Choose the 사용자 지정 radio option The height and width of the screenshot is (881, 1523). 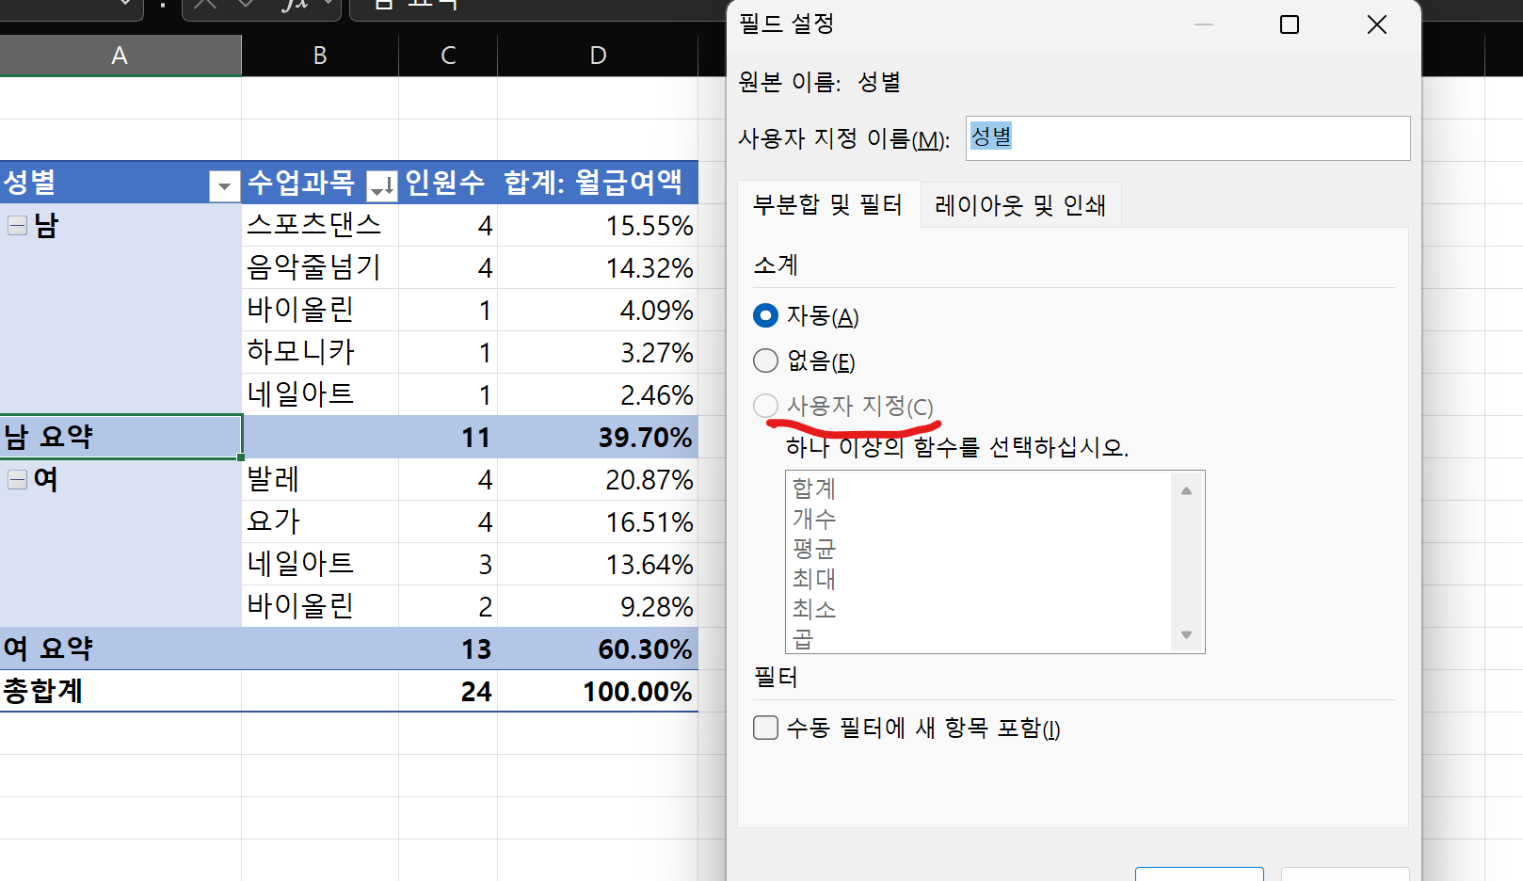point(766,406)
